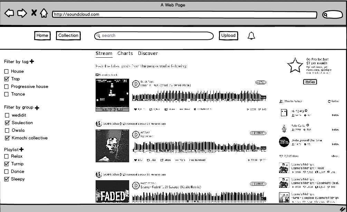The height and width of the screenshot is (212, 347).
Task: Open the Collection page
Action: click(x=68, y=36)
